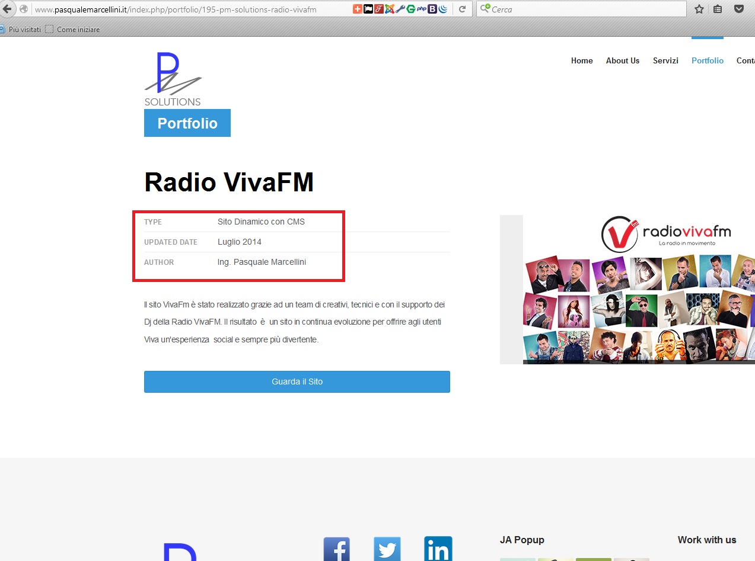Click the UPDATED DATE field label
Screen dimensions: 755x561
tap(171, 242)
